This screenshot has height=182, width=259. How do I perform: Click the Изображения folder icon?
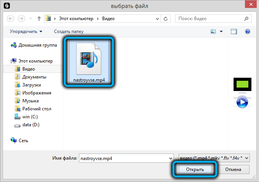click(x=17, y=93)
